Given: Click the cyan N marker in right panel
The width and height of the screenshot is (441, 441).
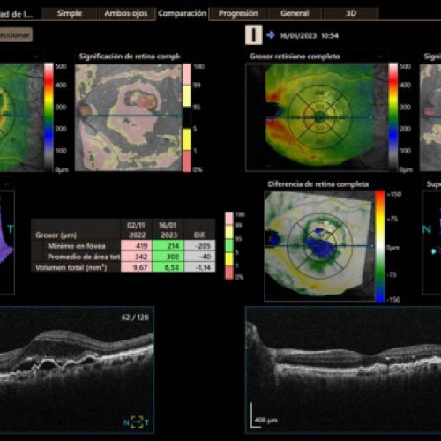Looking at the screenshot, I should (x=427, y=229).
